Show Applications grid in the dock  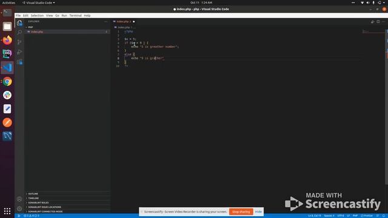pos(7,211)
